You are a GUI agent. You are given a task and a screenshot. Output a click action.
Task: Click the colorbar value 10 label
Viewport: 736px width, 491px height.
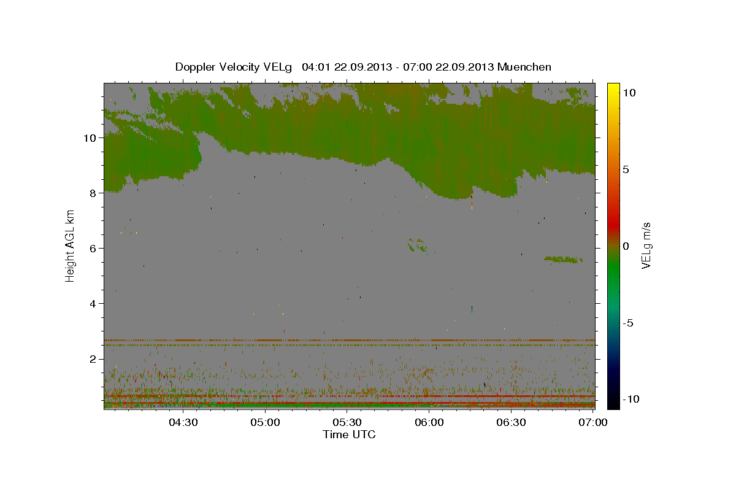click(x=629, y=92)
